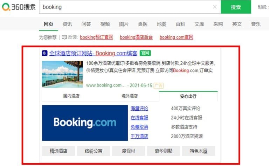Click the 400万真实评论 text
Image resolution: width=269 pixels, height=166 pixels.
(x=185, y=108)
